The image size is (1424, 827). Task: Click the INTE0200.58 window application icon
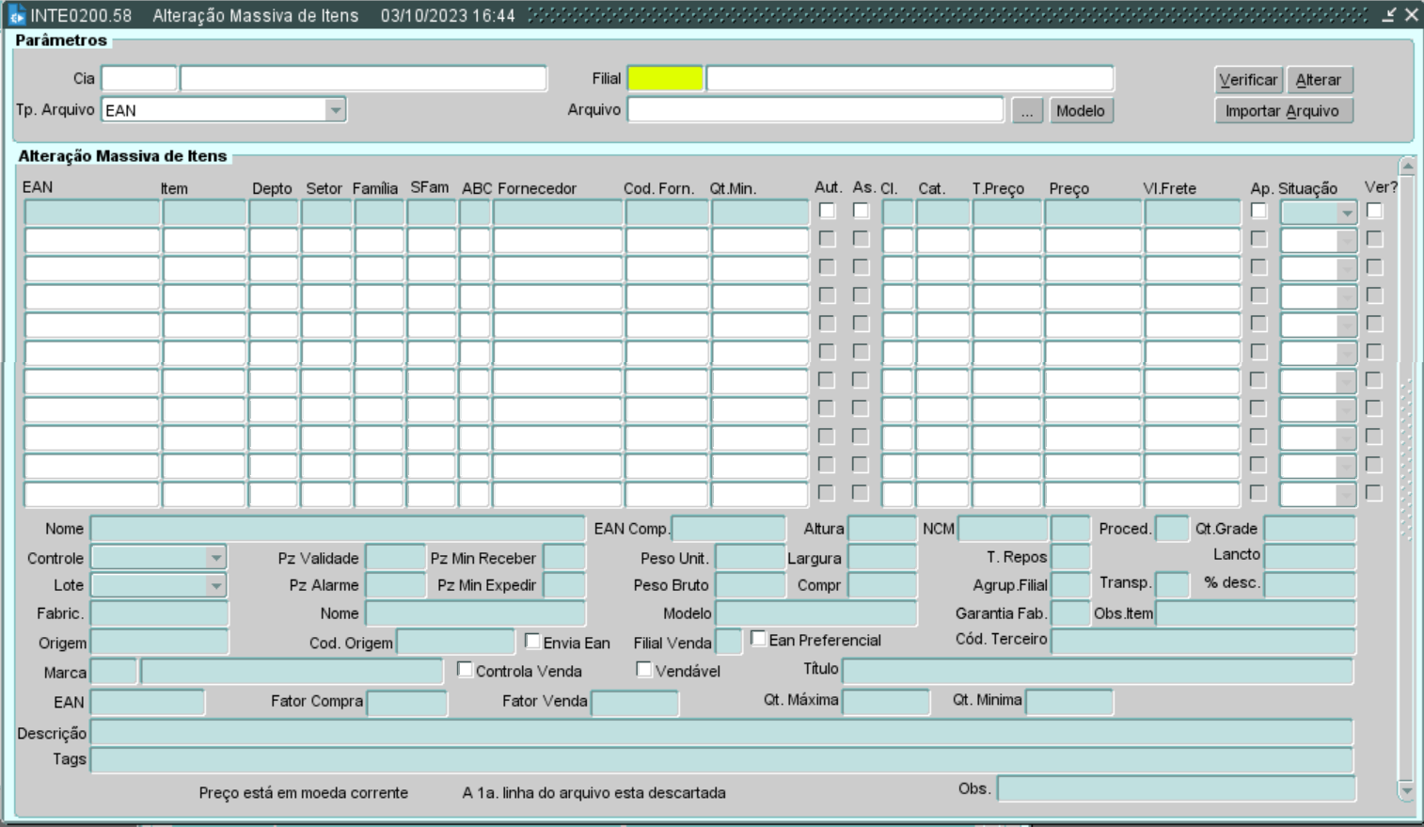coord(16,16)
